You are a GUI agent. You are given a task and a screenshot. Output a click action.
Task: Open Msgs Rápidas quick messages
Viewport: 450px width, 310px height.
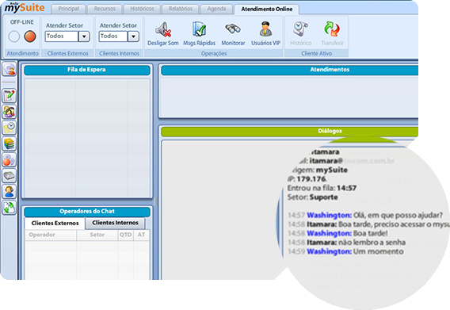[x=199, y=29]
